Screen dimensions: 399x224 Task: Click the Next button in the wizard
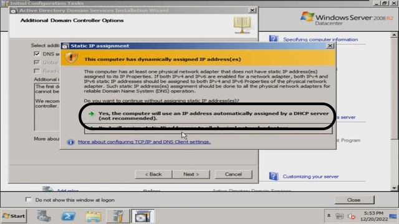(x=191, y=174)
